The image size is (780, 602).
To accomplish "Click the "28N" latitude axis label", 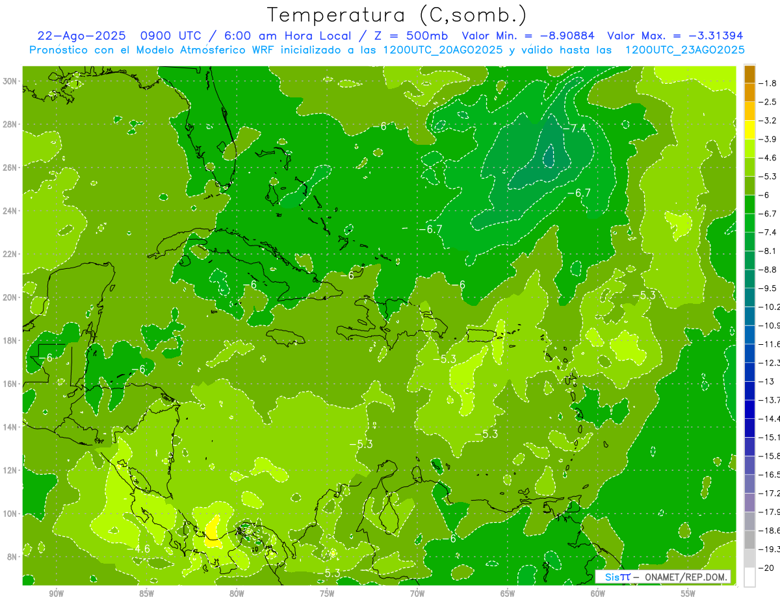I will 11,124.
